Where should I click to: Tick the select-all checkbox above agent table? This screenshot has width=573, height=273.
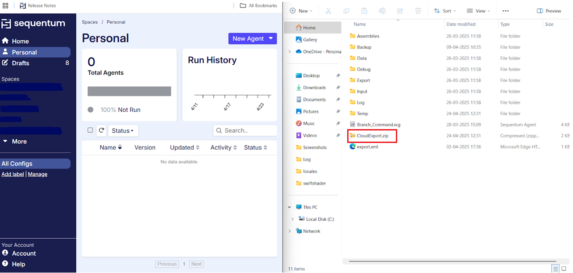tap(90, 130)
